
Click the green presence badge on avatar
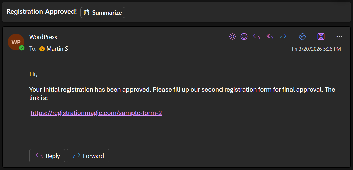click(22, 48)
